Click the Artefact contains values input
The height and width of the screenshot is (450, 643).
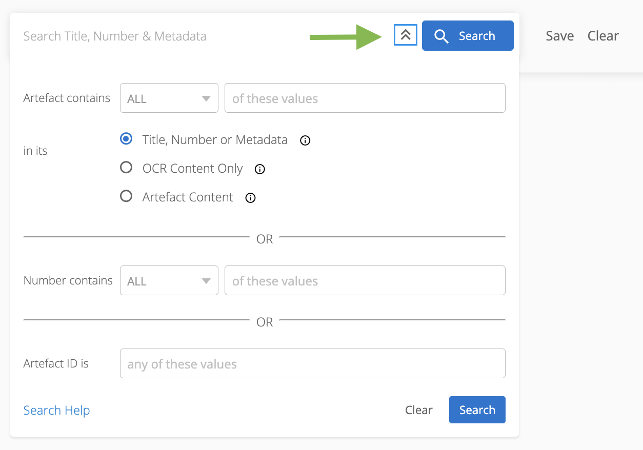(x=365, y=98)
